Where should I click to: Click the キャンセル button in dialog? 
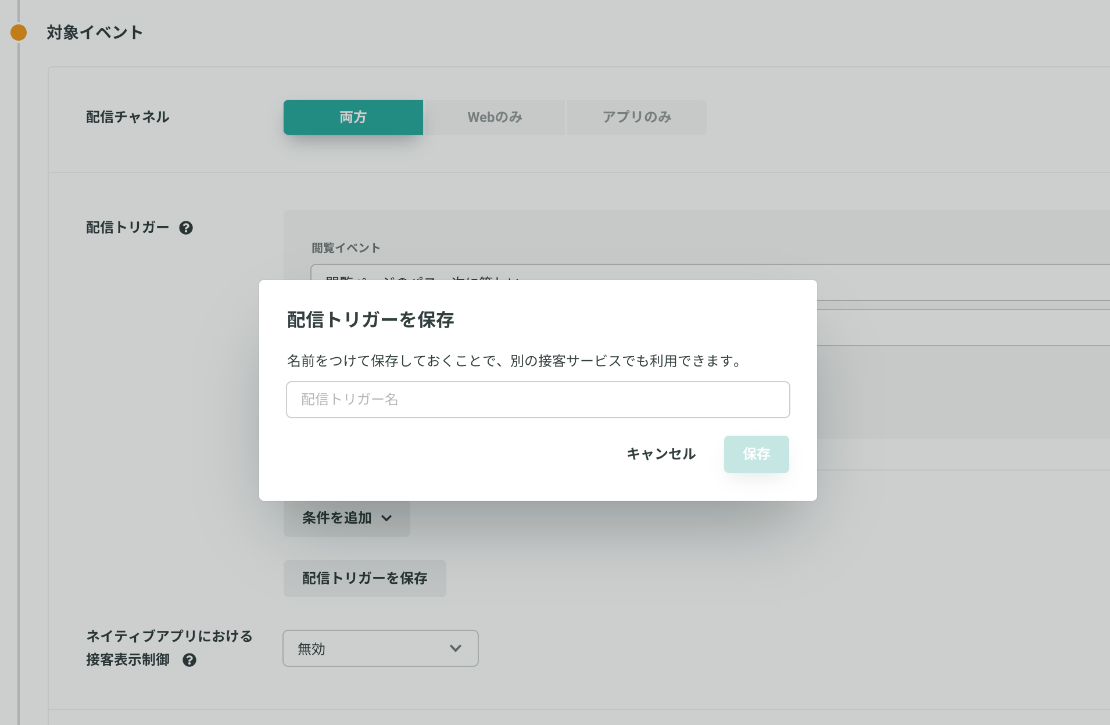[661, 454]
